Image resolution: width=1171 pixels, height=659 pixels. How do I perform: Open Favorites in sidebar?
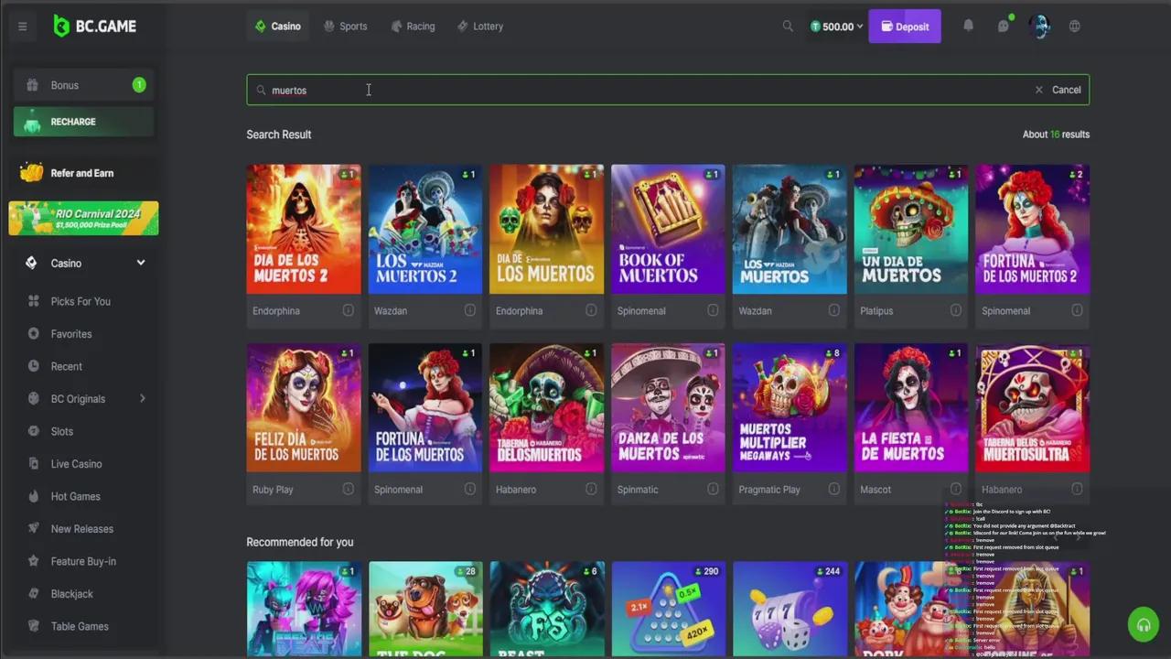coord(71,334)
